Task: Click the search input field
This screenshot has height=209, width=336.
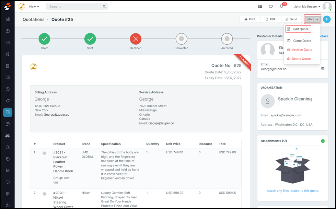Action: tap(76, 7)
